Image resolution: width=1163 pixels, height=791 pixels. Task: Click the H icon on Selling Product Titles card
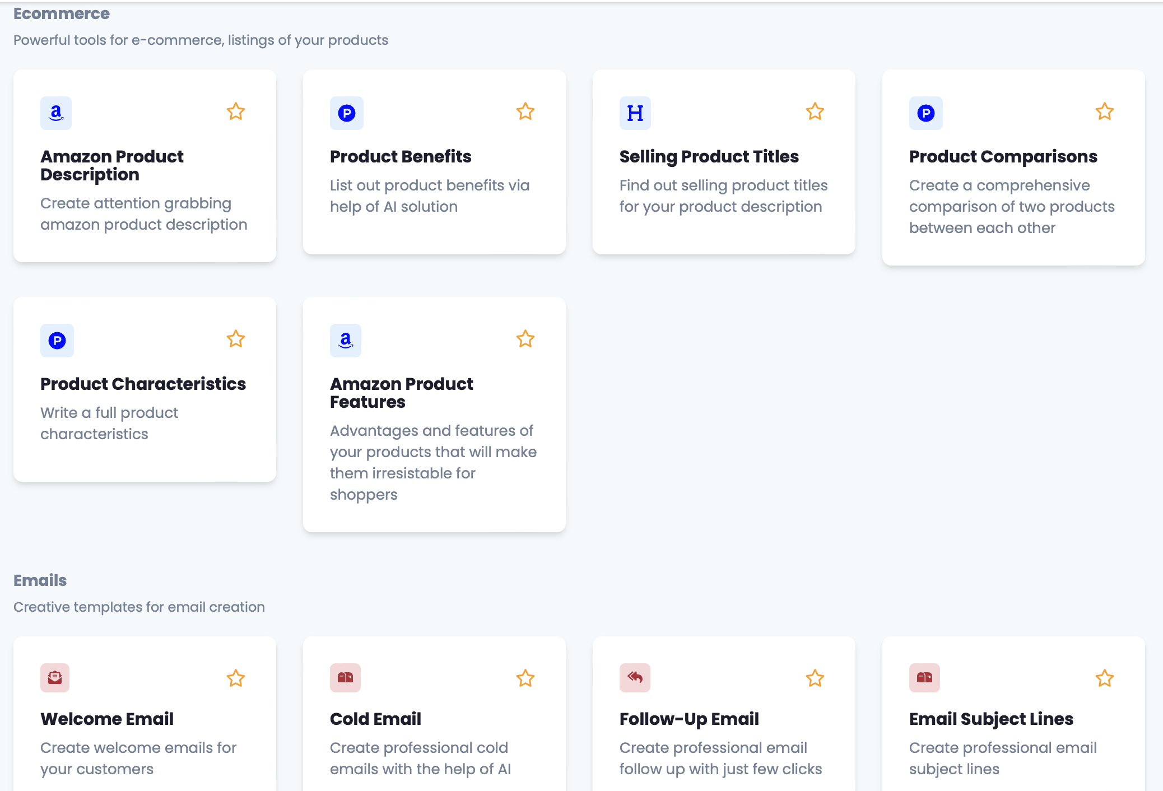click(x=635, y=113)
